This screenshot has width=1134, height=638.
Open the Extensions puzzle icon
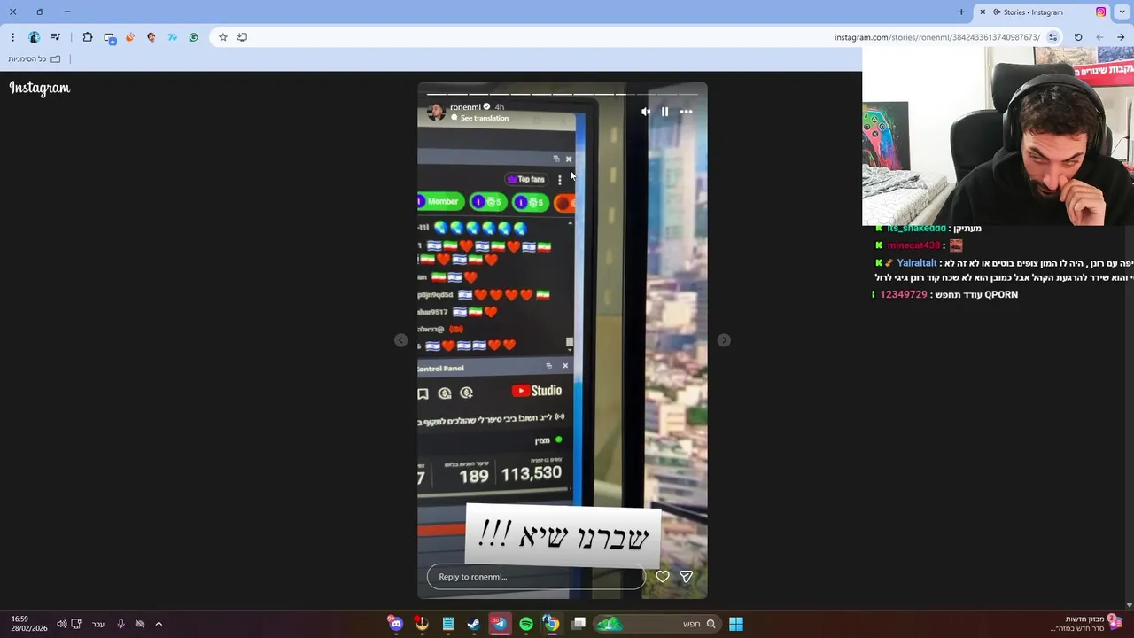88,37
